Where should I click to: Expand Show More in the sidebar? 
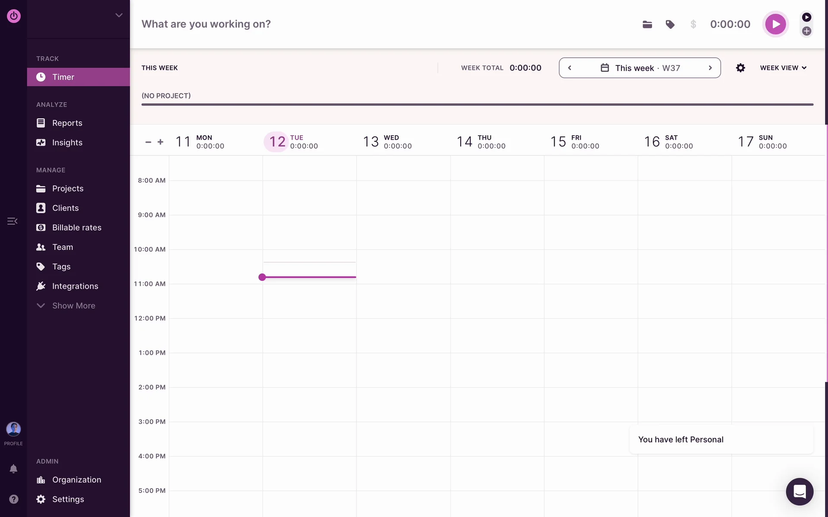[x=73, y=305]
